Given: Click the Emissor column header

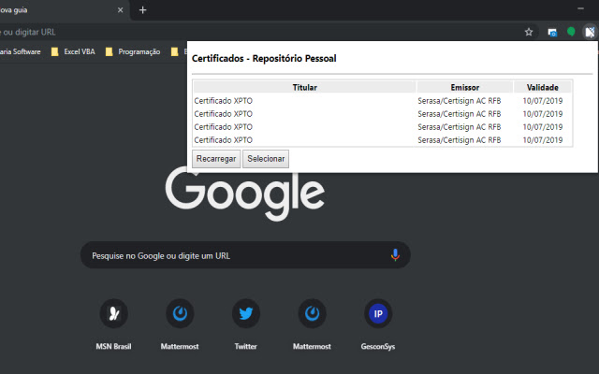Looking at the screenshot, I should (464, 88).
